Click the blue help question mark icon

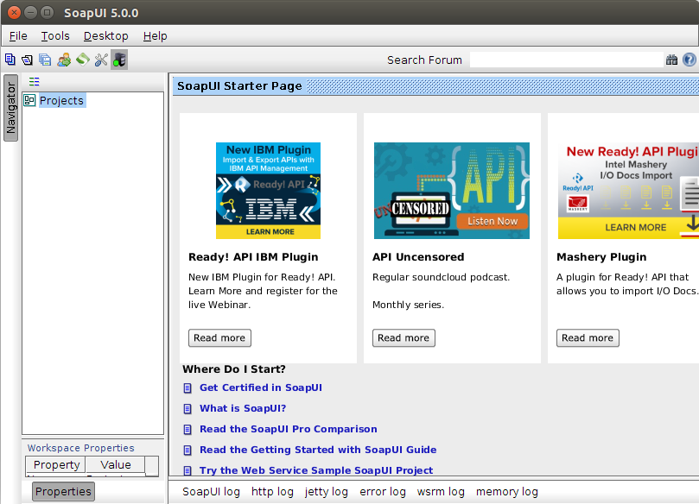(689, 60)
